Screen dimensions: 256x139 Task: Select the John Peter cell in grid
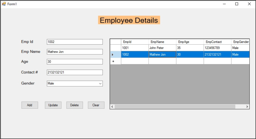point(162,48)
